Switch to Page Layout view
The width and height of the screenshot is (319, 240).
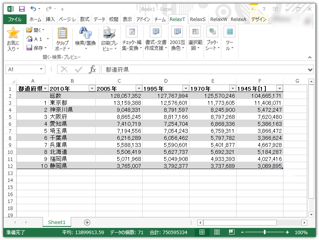point(217,232)
